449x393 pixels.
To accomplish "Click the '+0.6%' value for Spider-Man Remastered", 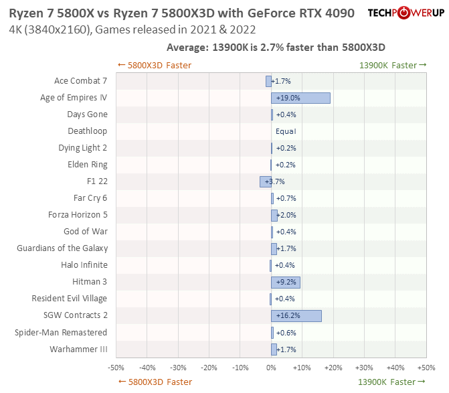I will point(286,333).
